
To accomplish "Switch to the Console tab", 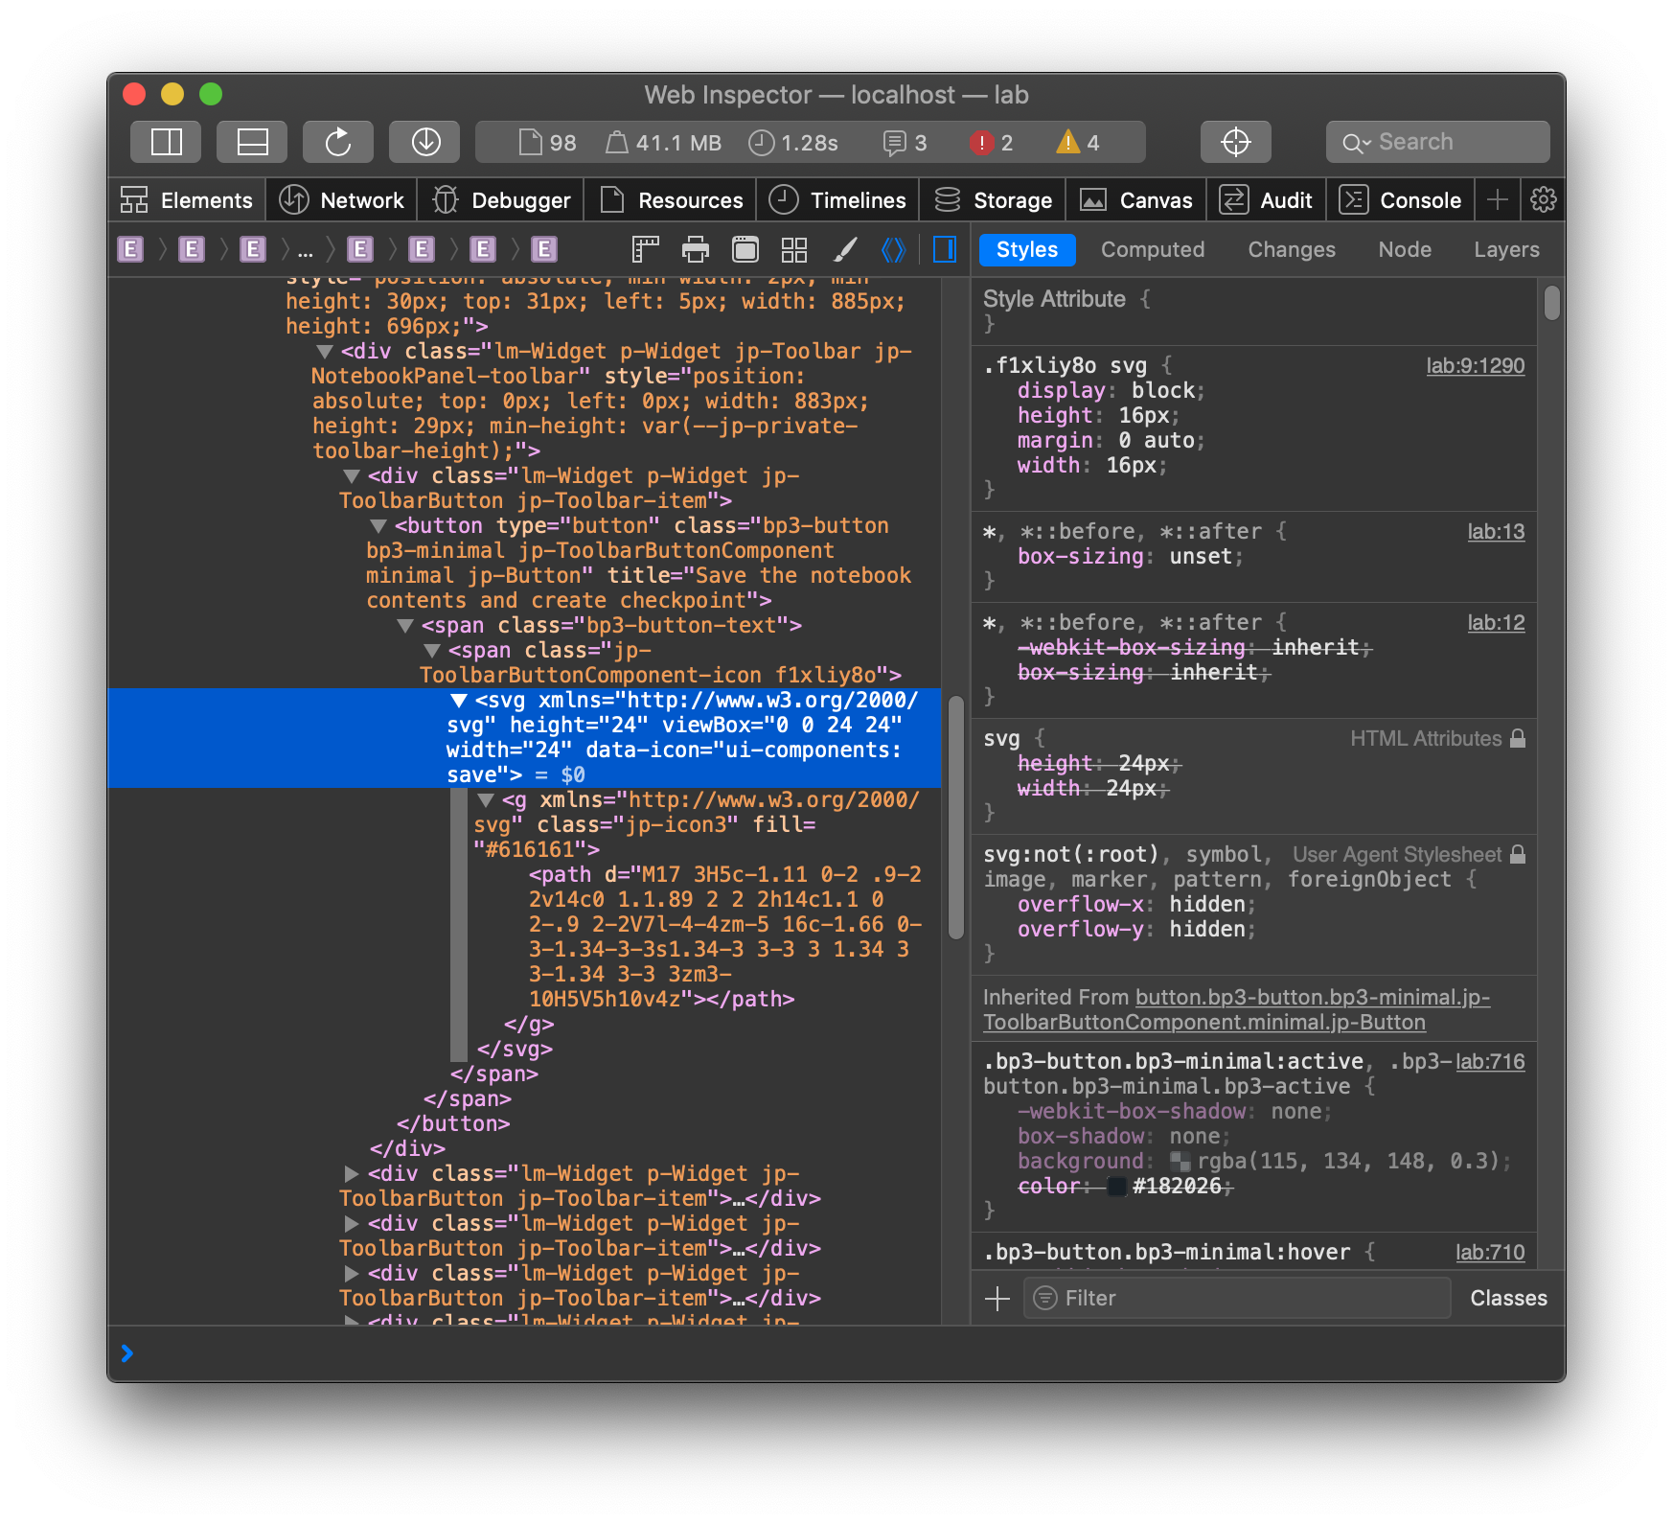I will [x=1401, y=199].
